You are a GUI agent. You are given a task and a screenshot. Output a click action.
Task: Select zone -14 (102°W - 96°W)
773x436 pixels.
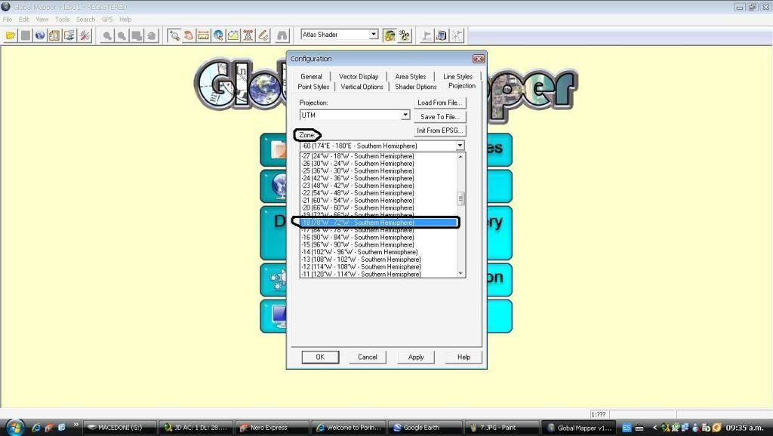tap(379, 252)
